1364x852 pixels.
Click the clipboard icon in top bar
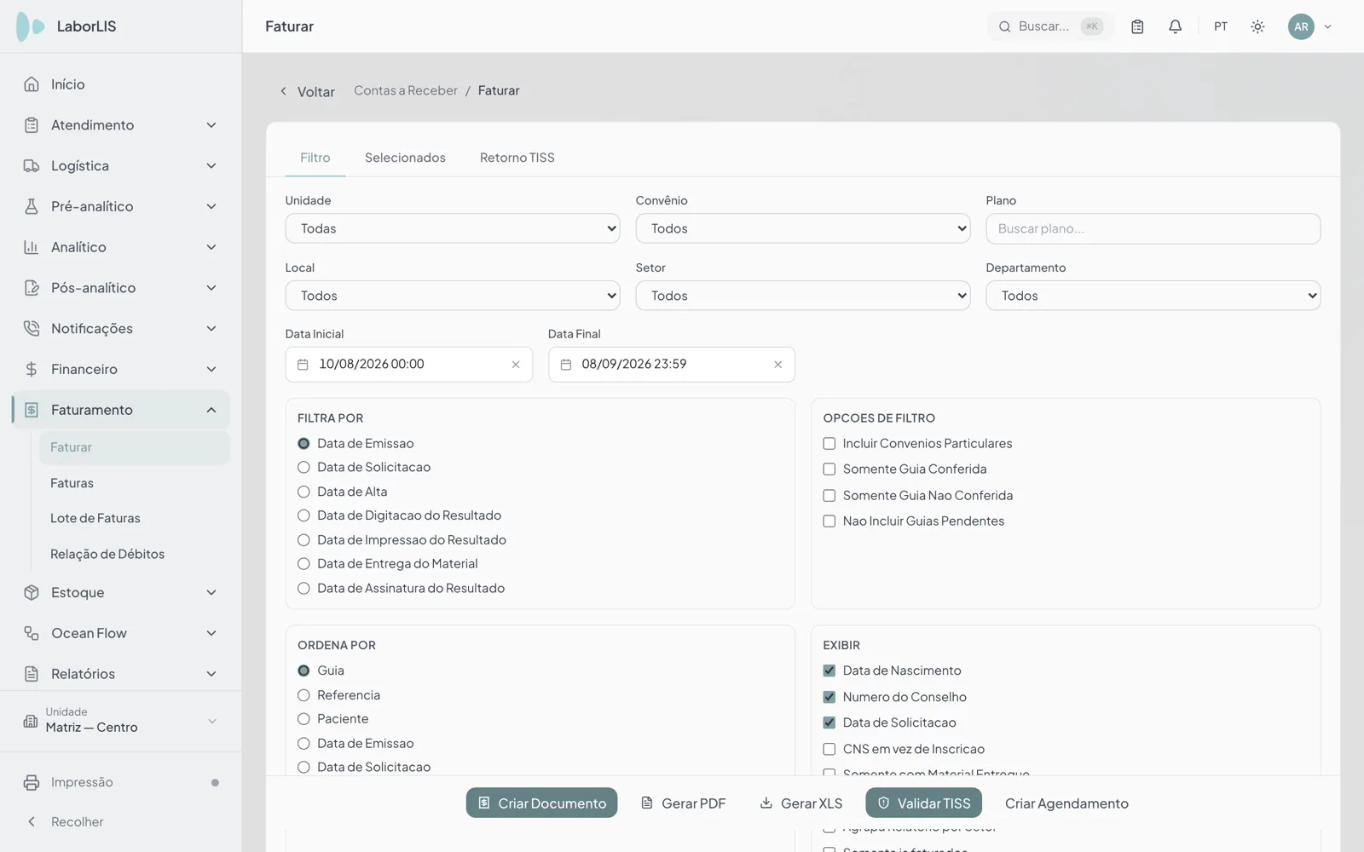(1137, 26)
